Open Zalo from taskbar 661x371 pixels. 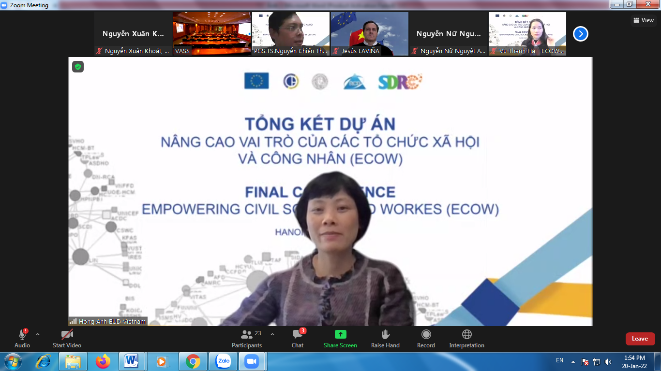point(224,361)
